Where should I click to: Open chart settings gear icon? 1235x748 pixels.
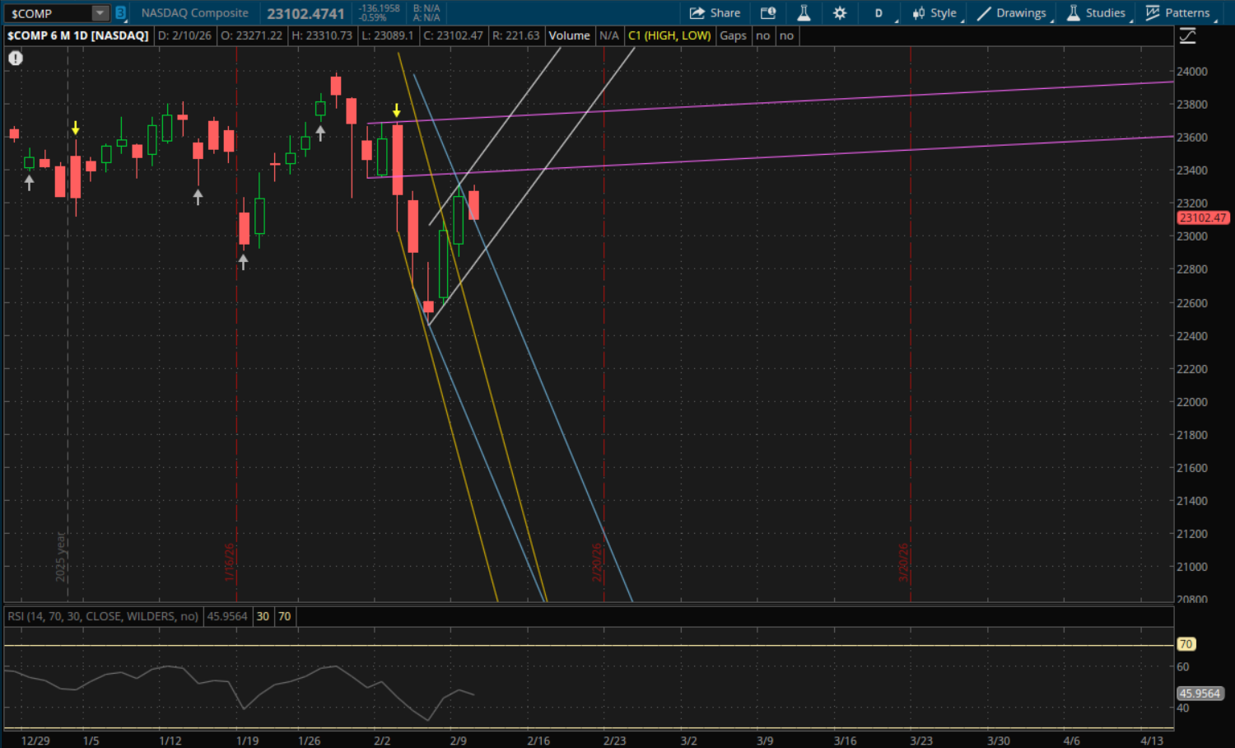[839, 13]
